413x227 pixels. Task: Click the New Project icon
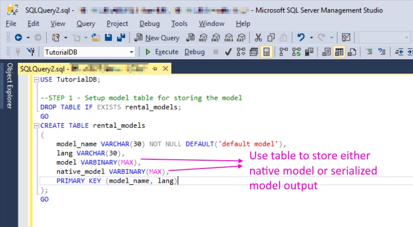(x=55, y=38)
